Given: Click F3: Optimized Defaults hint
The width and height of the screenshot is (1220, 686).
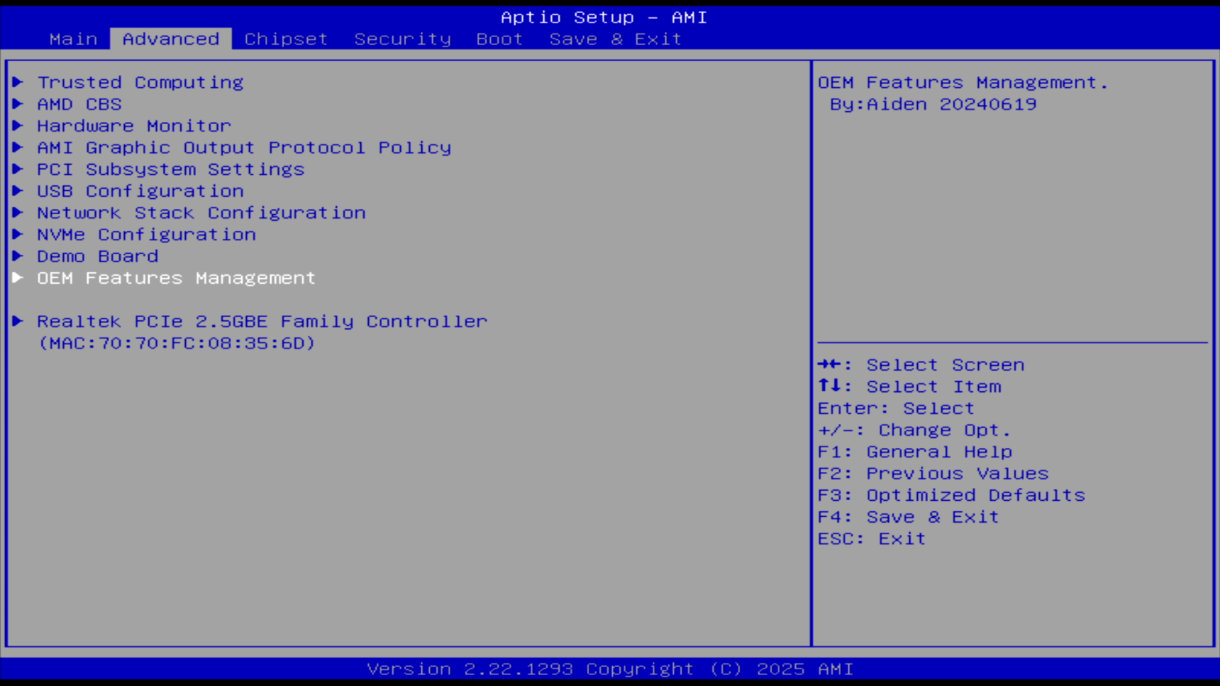Looking at the screenshot, I should click(951, 496).
